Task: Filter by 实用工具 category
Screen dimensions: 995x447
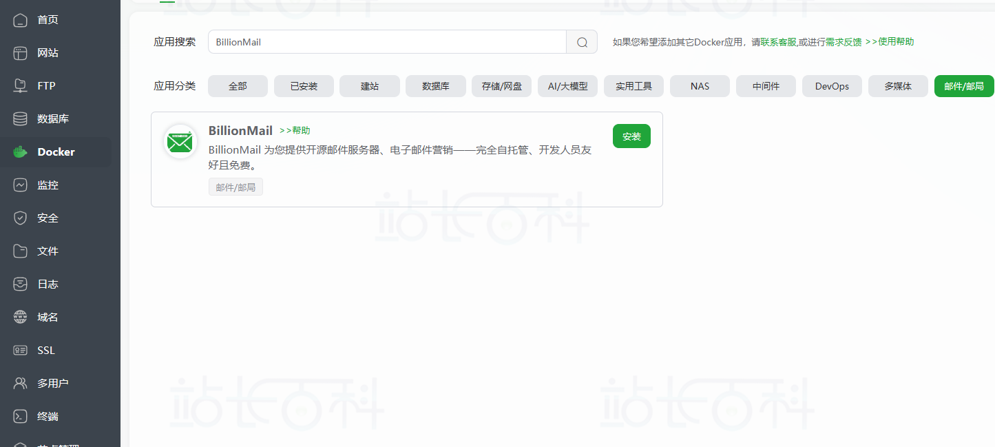Action: coord(633,86)
